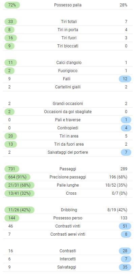The height and width of the screenshot is (278, 134).
Task: Select the Possesso palla label
Action: 68,5
